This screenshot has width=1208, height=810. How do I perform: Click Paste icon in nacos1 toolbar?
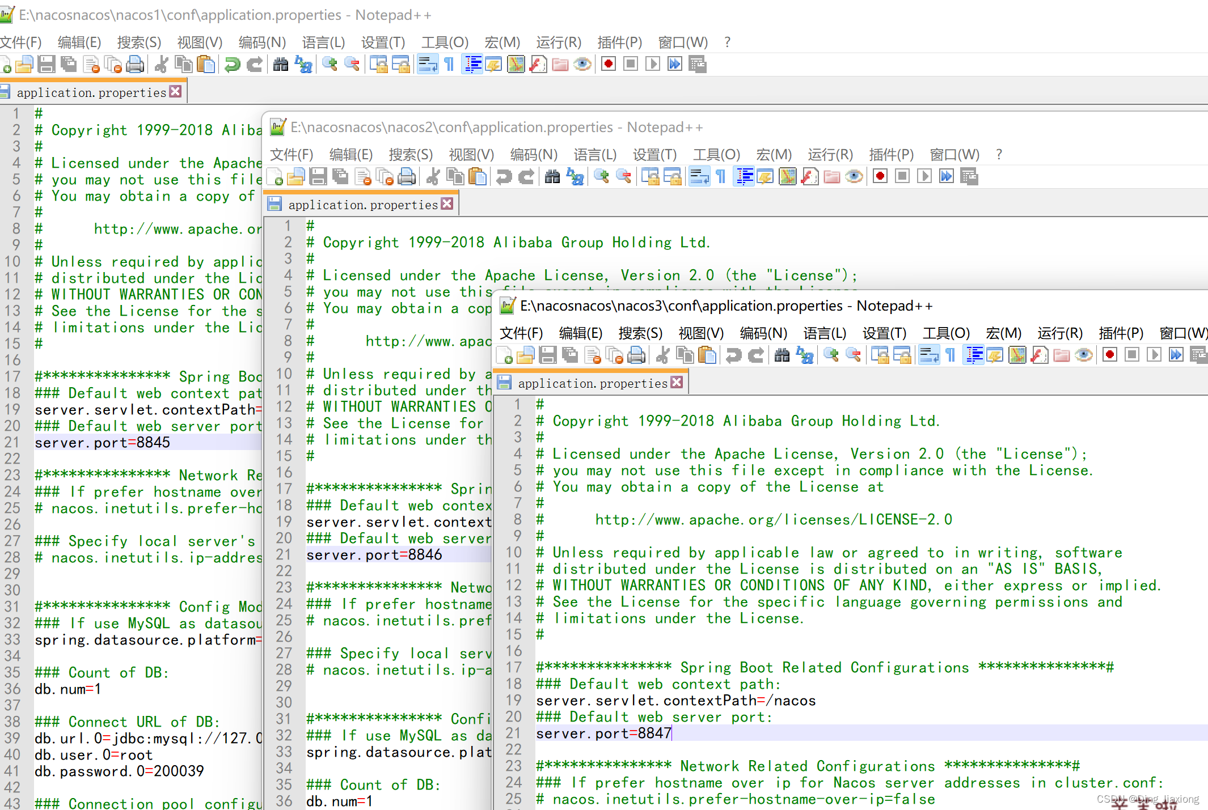click(206, 64)
